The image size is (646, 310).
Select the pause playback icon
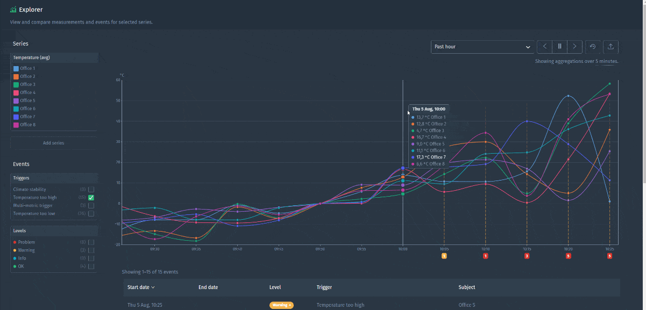(x=559, y=47)
